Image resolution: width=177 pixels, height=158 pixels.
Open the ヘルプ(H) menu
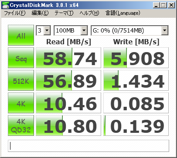pos(89,13)
